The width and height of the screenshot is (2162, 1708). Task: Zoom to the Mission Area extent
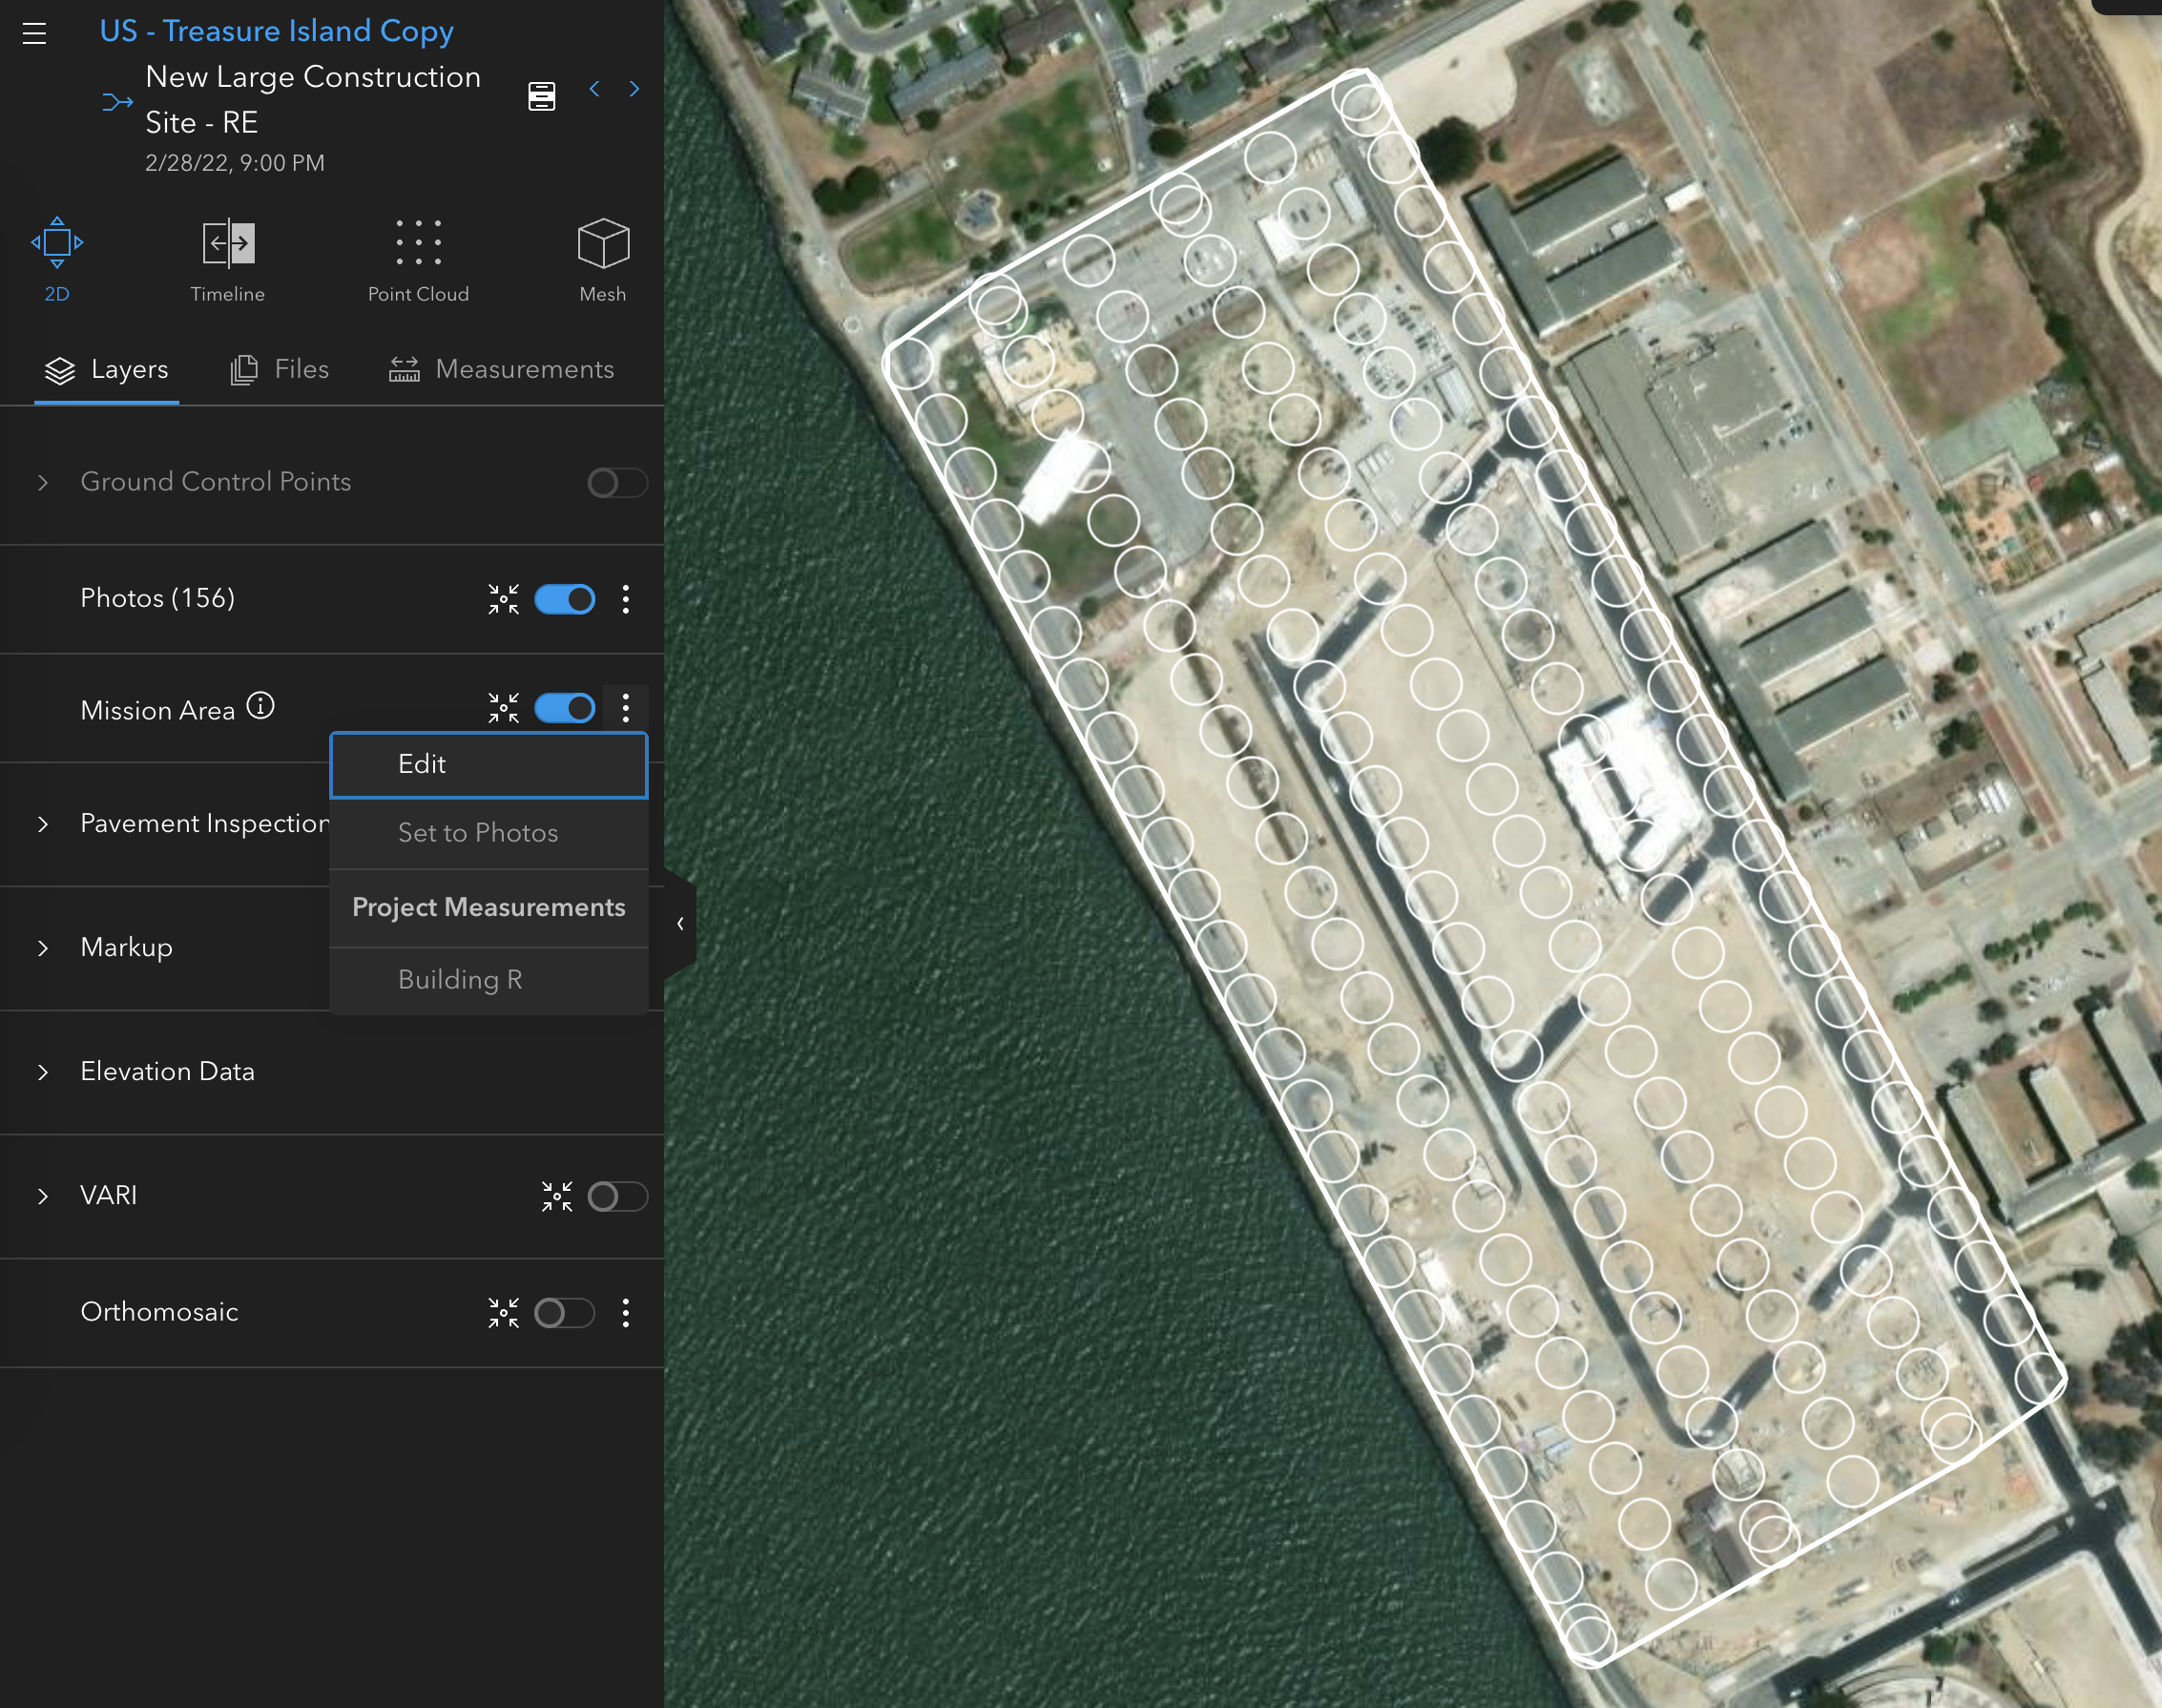pos(504,708)
